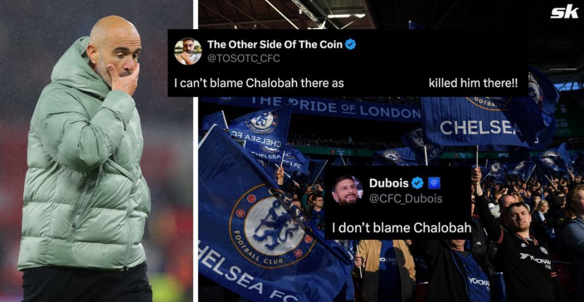Click the blue verified badge next to Dubois
Image resolution: width=584 pixels, height=302 pixels.
pos(417,183)
